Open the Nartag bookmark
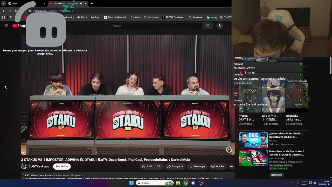Image resolution: width=332 pixels, height=187 pixels. pyautogui.click(x=212, y=17)
